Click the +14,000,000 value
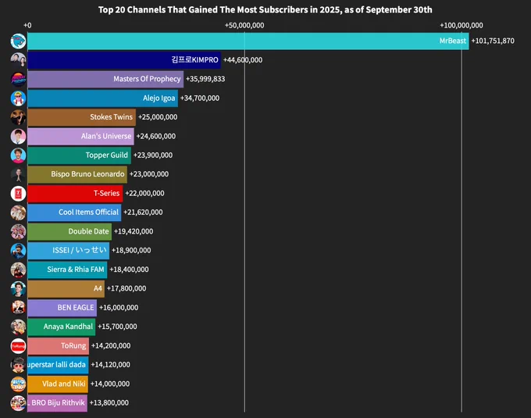Viewport: 531px width, 418px height. pyautogui.click(x=110, y=384)
